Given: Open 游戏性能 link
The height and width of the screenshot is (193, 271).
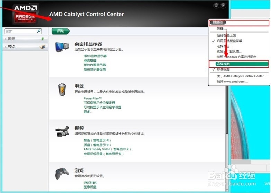Looking at the screenshot, I should 90,183.
